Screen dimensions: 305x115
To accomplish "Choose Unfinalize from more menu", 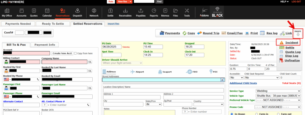I will tap(290, 61).
